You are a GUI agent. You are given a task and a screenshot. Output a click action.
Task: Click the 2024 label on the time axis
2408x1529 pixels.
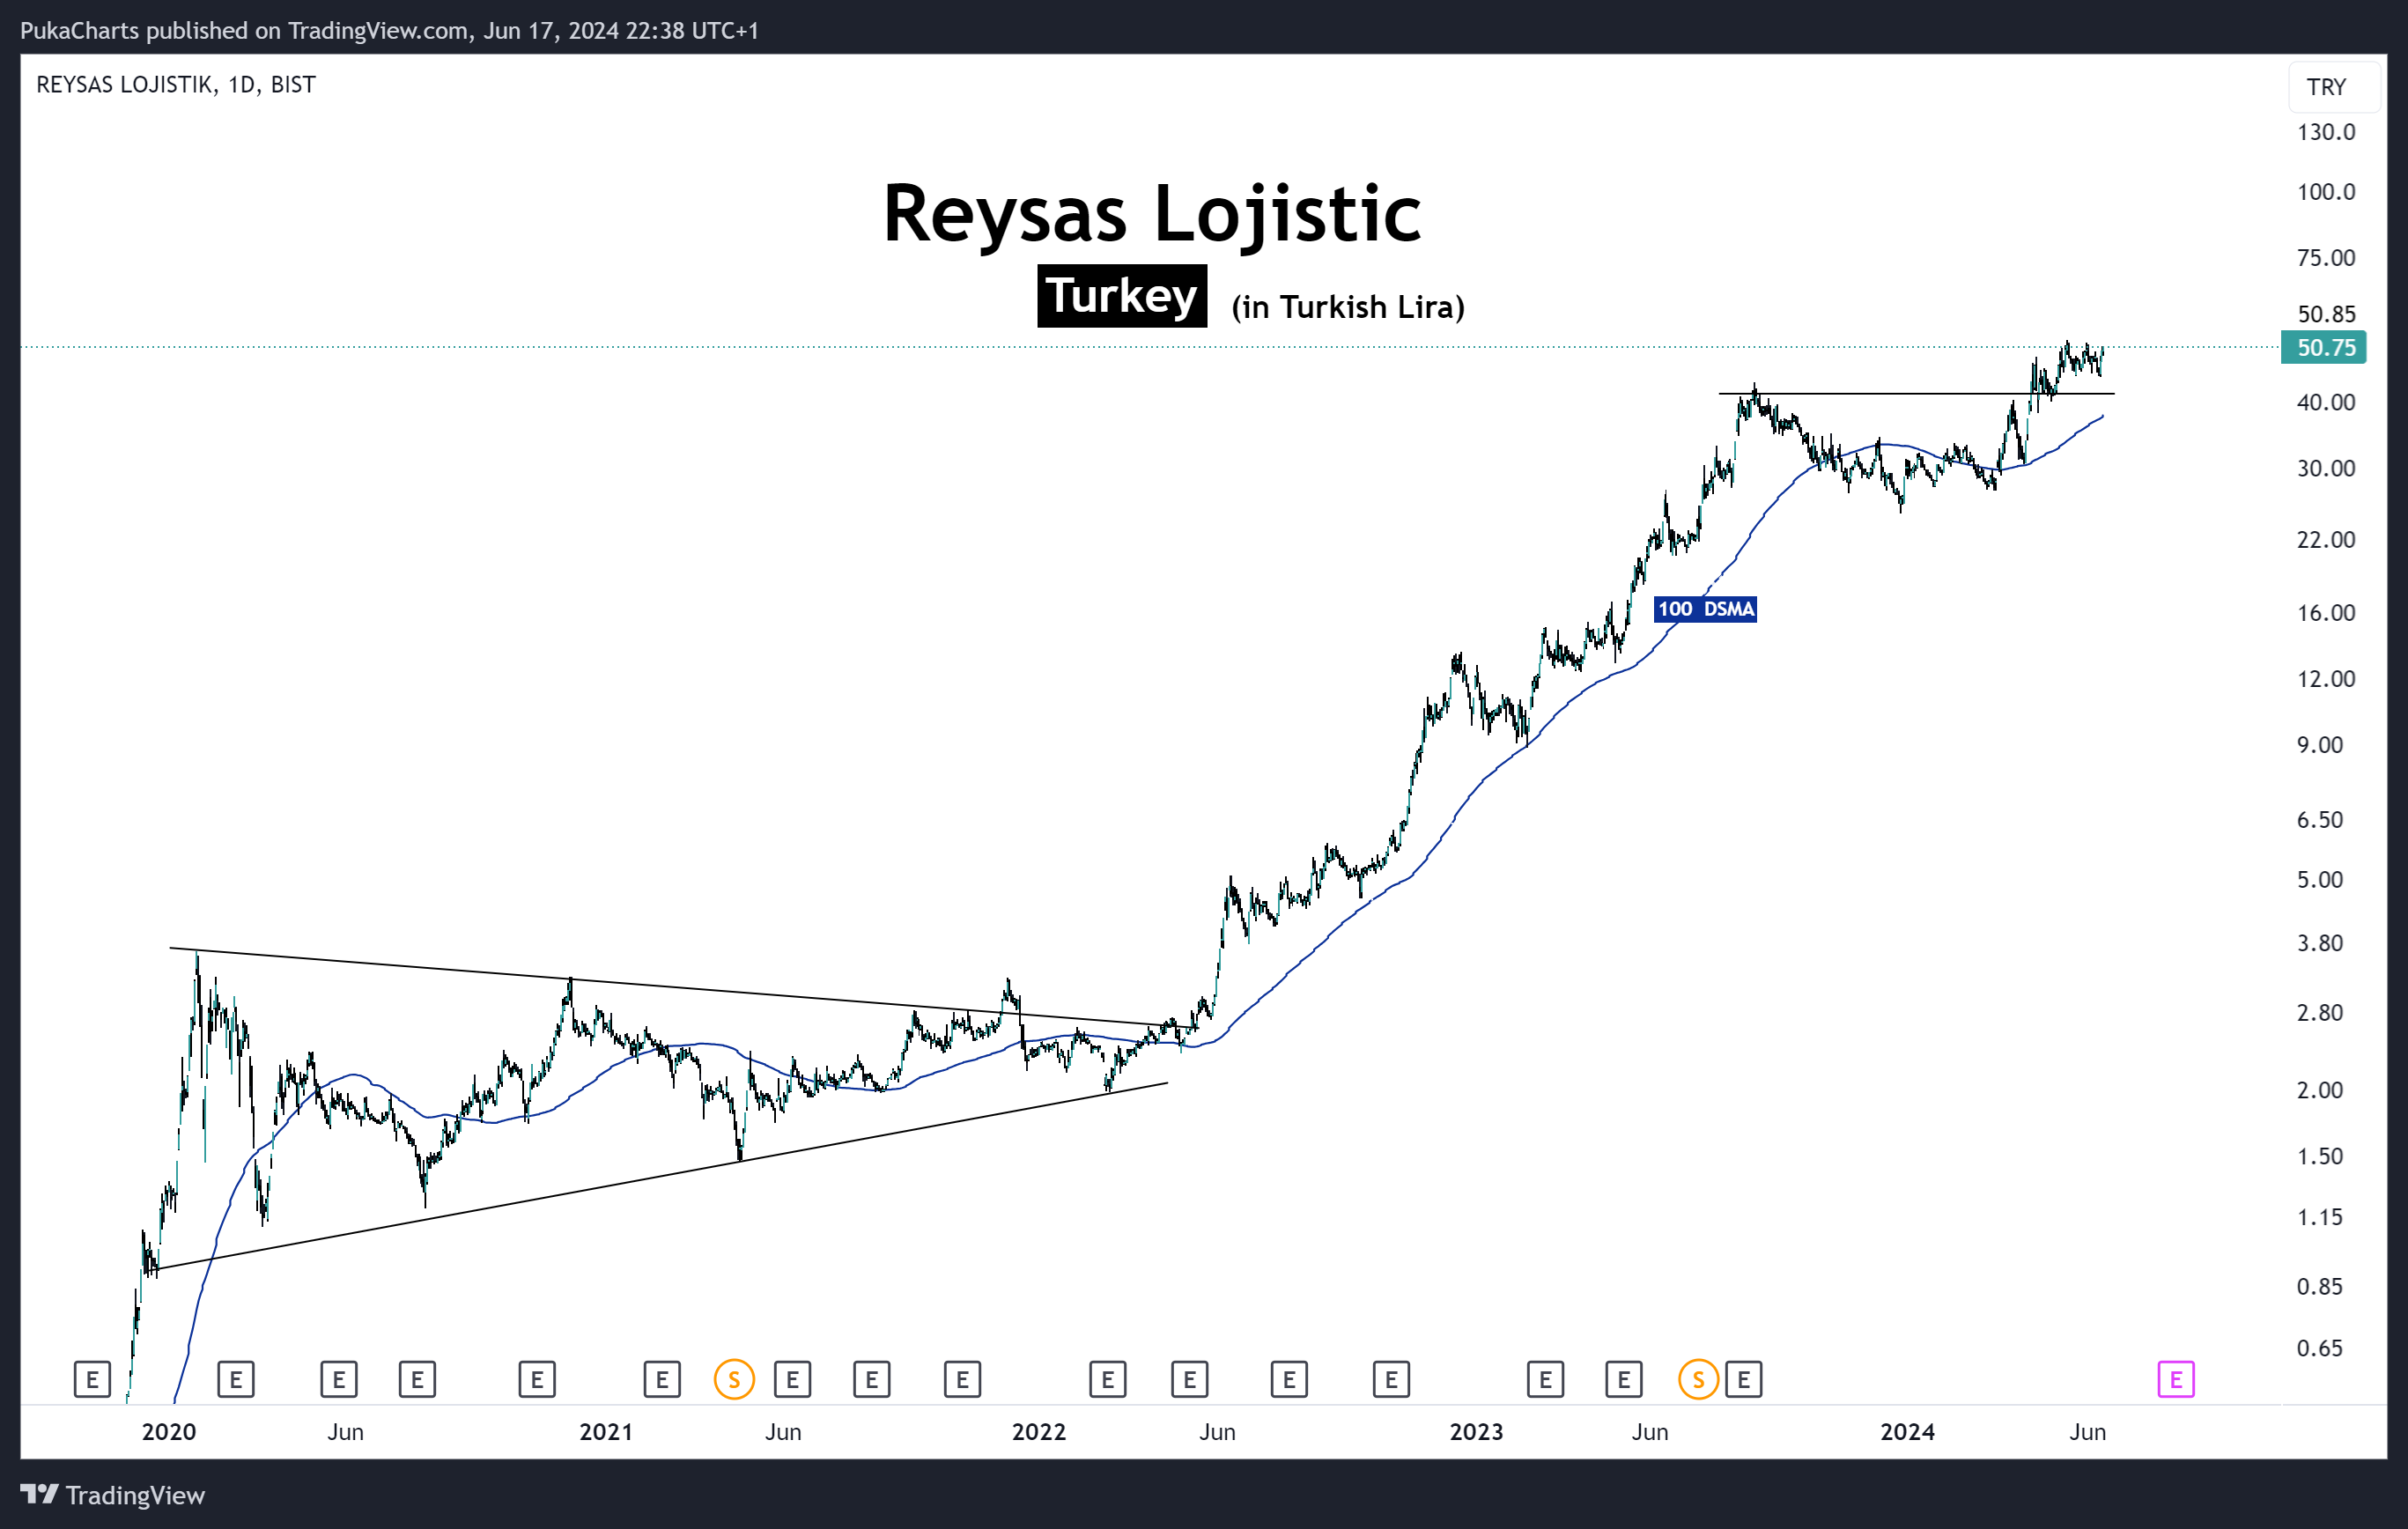(1907, 1432)
